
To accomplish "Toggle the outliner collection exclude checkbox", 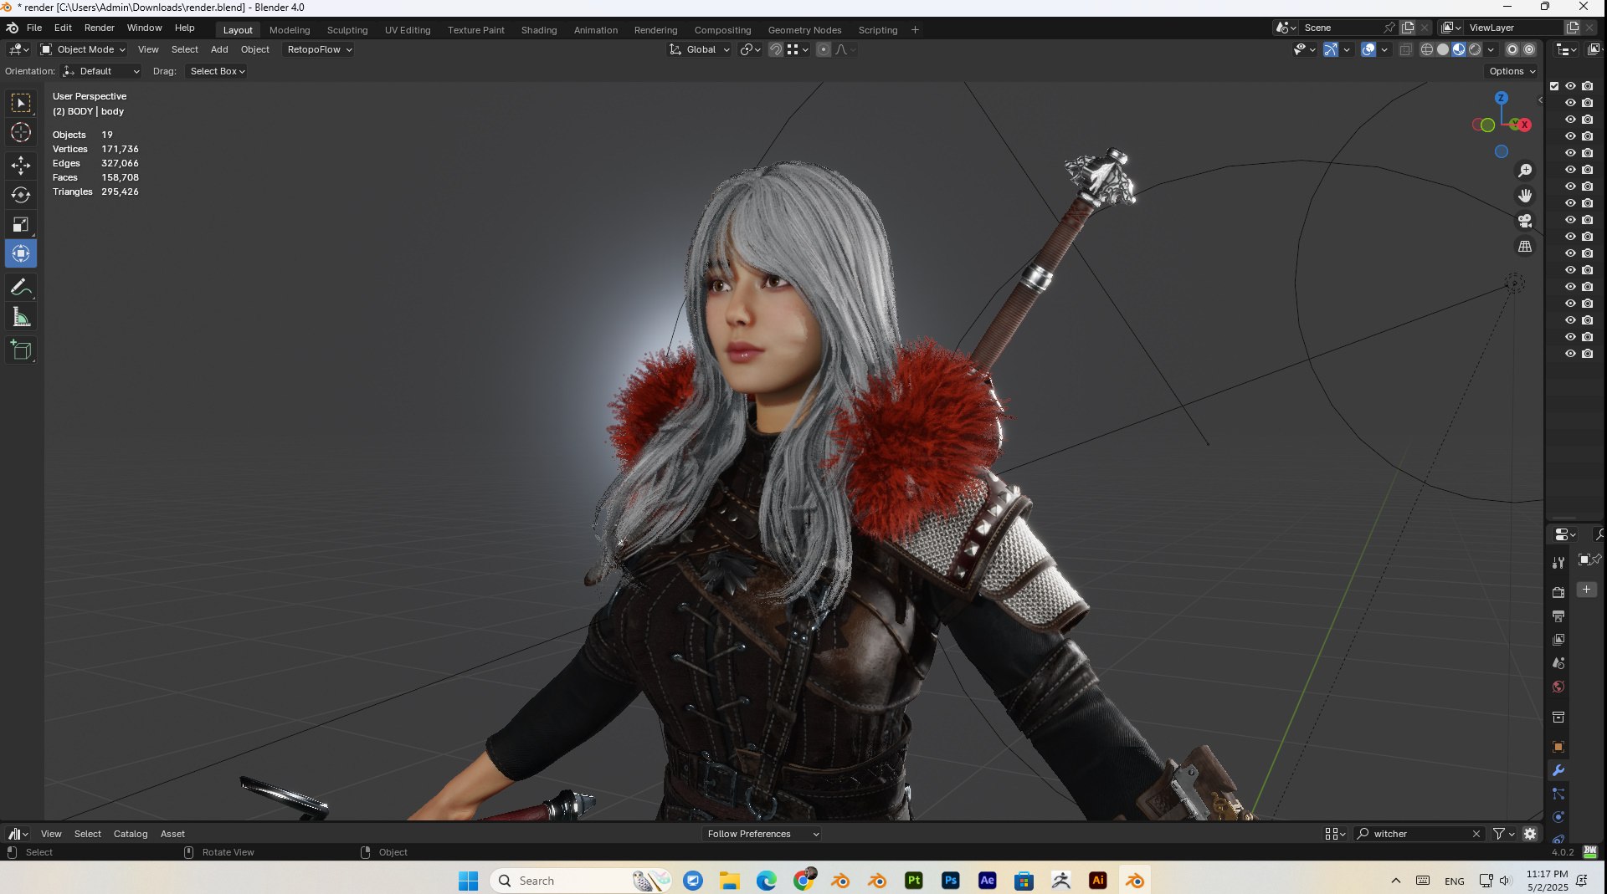I will click(1554, 86).
